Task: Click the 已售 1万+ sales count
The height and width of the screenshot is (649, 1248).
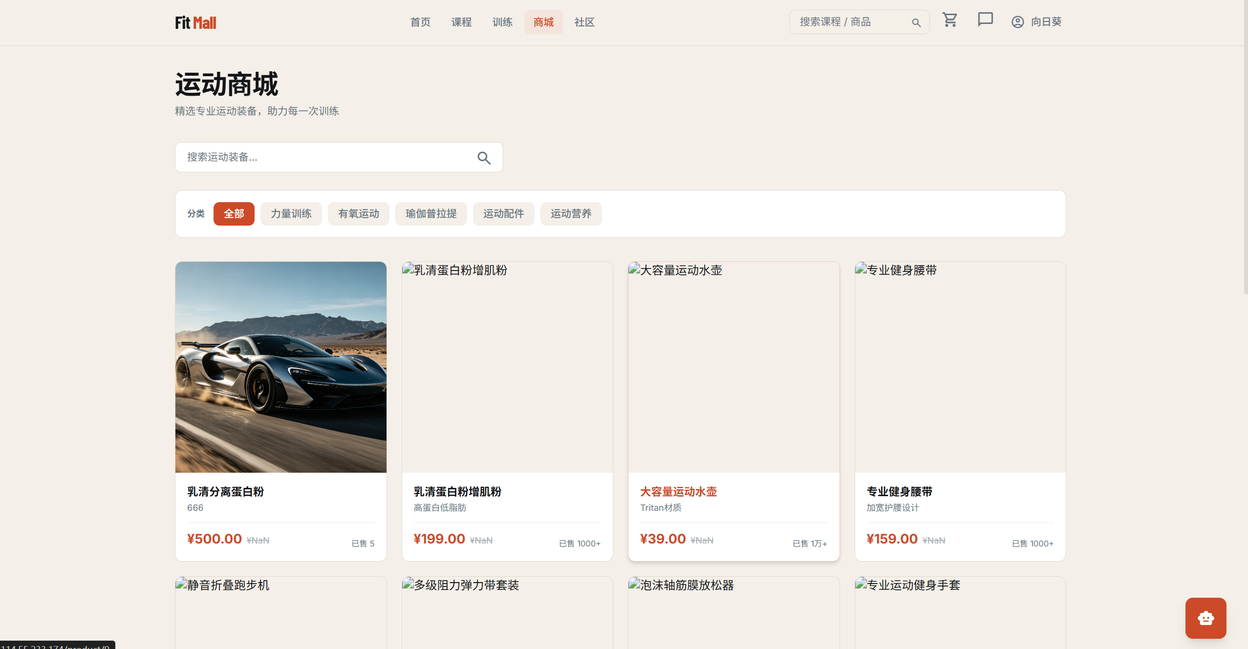Action: point(810,544)
